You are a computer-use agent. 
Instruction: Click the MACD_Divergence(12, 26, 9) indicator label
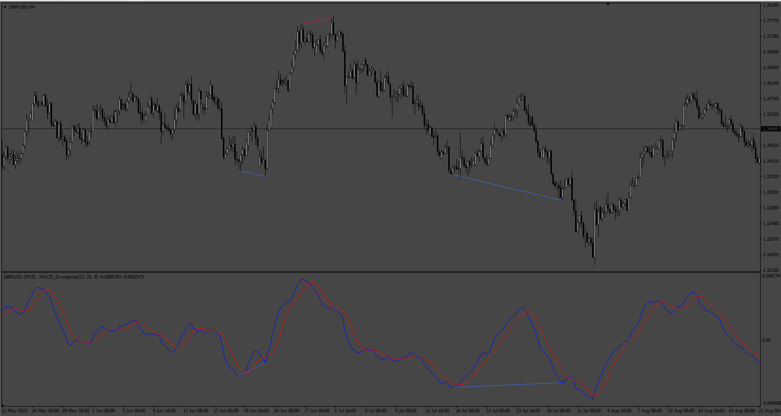69,277
